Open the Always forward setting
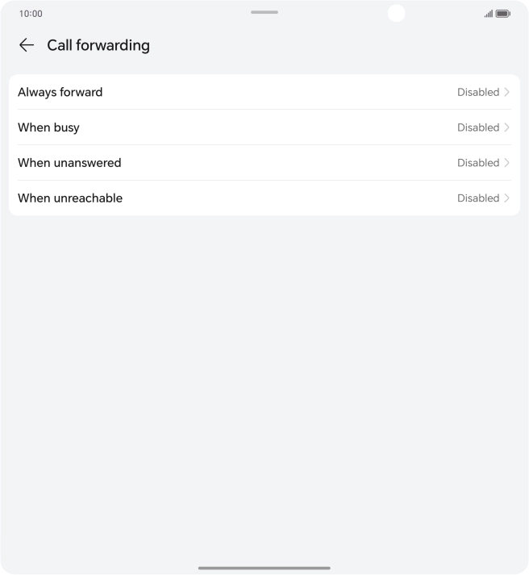Image resolution: width=529 pixels, height=575 pixels. (x=60, y=92)
